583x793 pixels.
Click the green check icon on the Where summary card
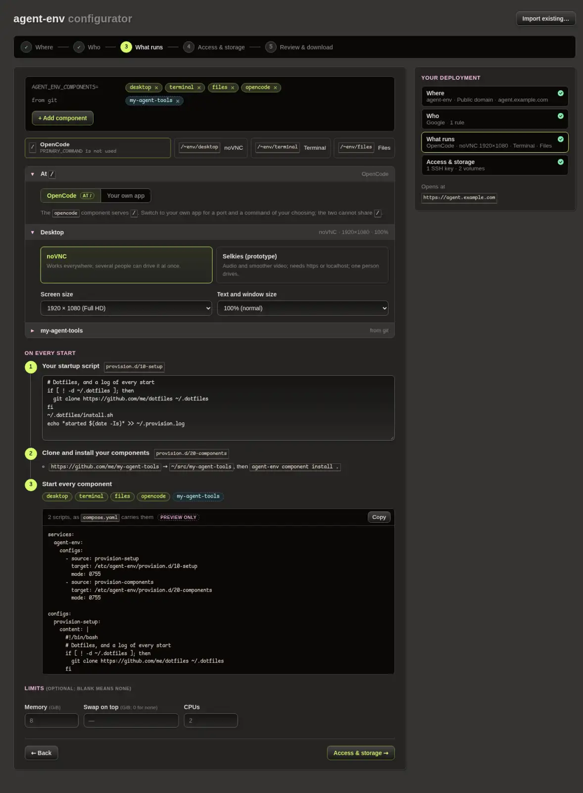coord(561,93)
